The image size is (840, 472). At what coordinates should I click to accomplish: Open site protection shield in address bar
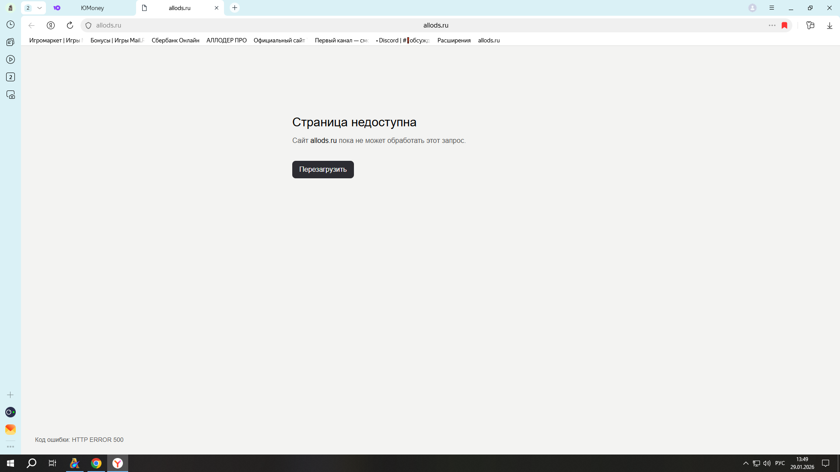88,25
